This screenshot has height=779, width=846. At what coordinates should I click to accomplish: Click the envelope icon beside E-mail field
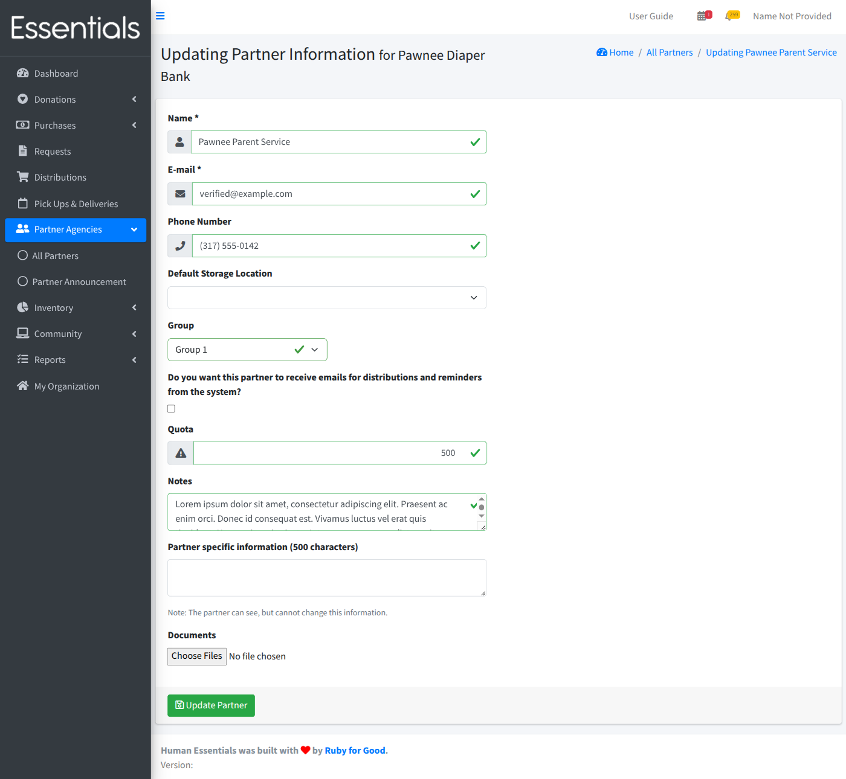click(x=180, y=194)
